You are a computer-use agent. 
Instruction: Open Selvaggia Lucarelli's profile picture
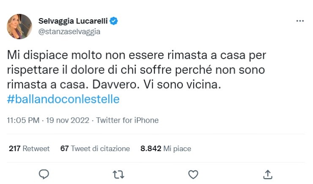point(19,26)
